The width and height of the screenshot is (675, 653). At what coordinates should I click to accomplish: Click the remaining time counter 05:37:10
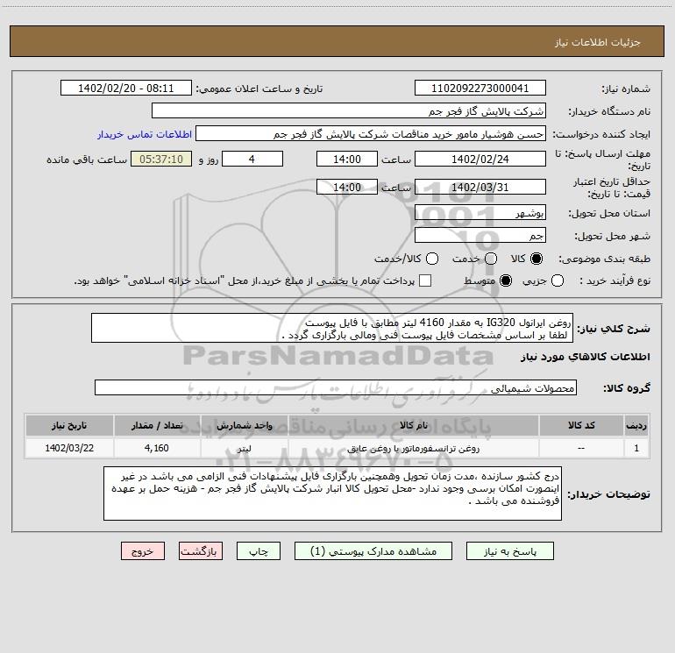coord(161,160)
